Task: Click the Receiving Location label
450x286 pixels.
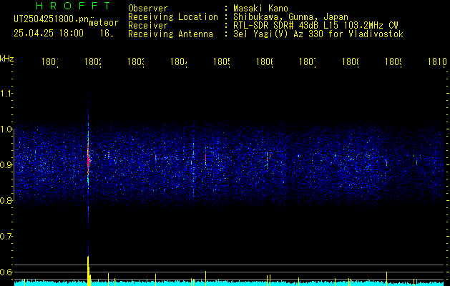Action: tap(173, 17)
